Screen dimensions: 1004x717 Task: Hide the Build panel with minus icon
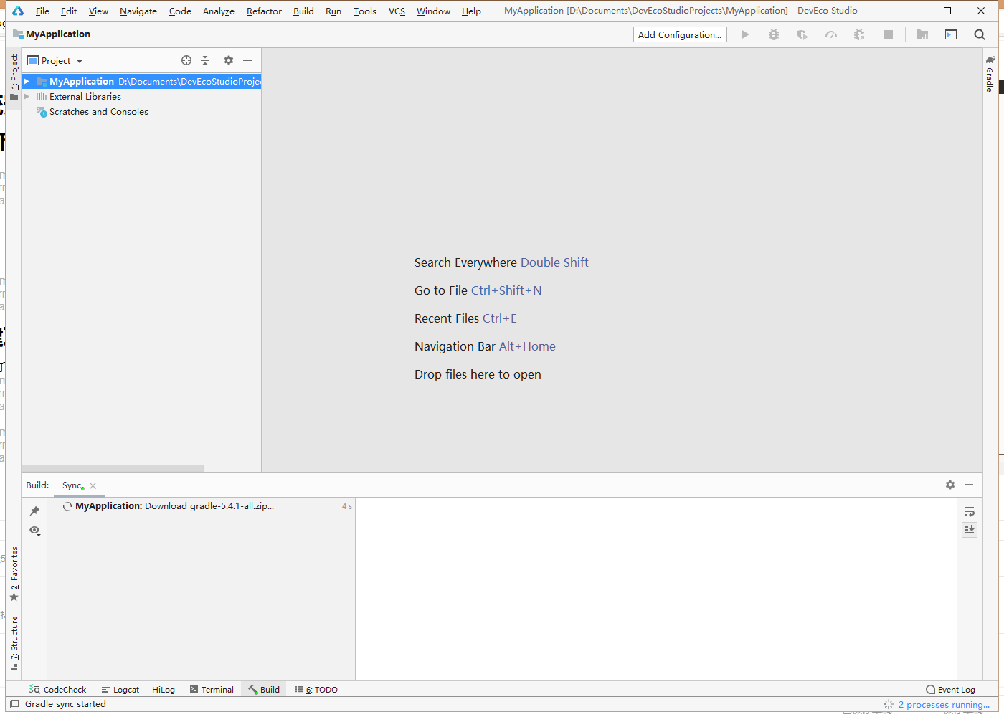(969, 485)
